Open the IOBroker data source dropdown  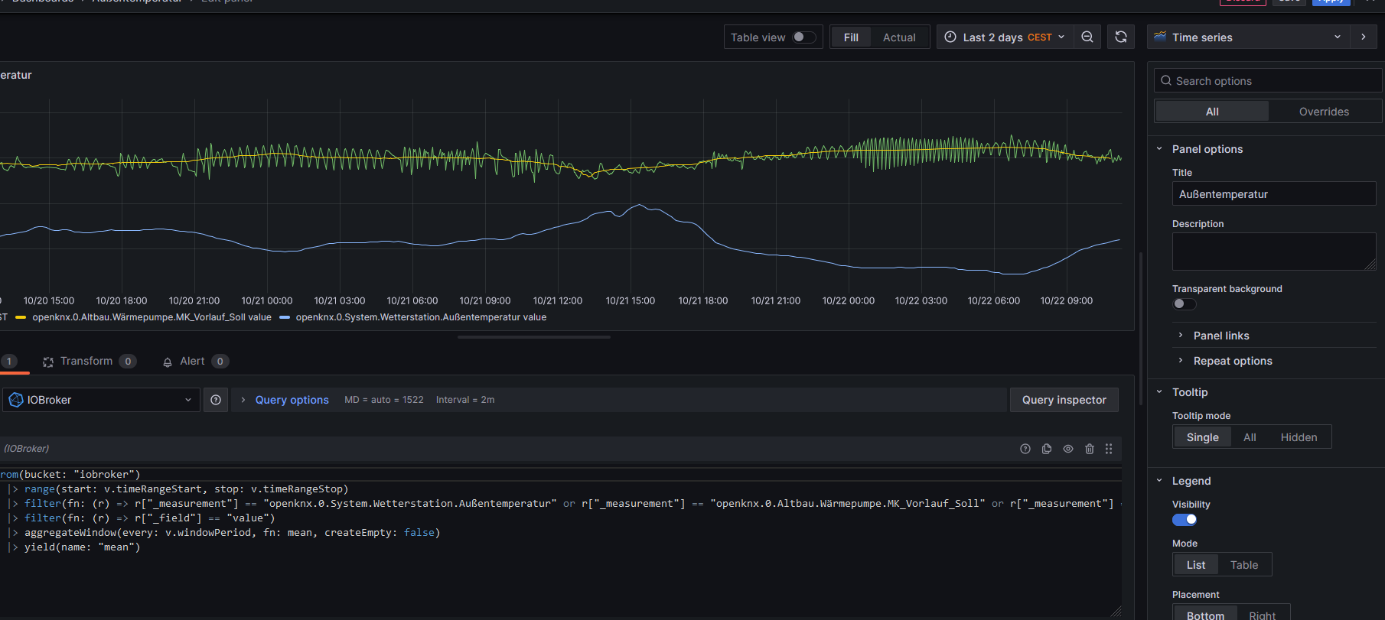[101, 400]
